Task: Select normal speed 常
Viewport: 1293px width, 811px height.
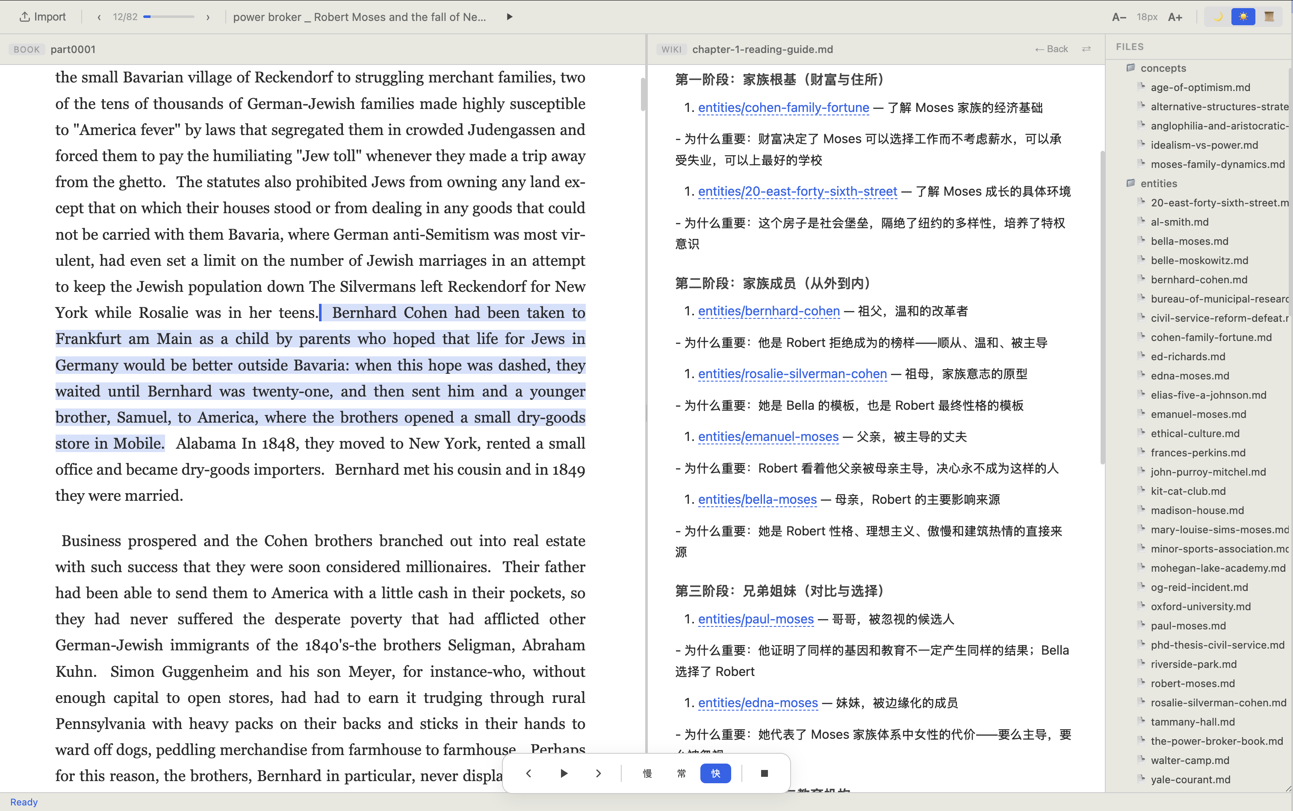Action: 682,773
